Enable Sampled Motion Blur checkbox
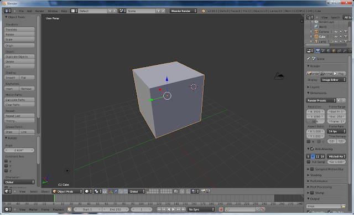 (312, 169)
